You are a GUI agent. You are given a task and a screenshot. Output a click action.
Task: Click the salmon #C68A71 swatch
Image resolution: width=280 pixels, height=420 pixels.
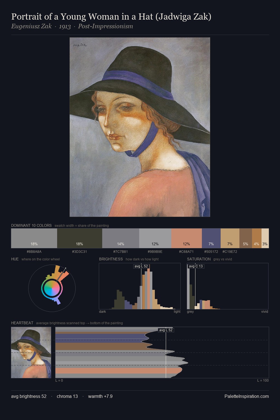coord(186,238)
